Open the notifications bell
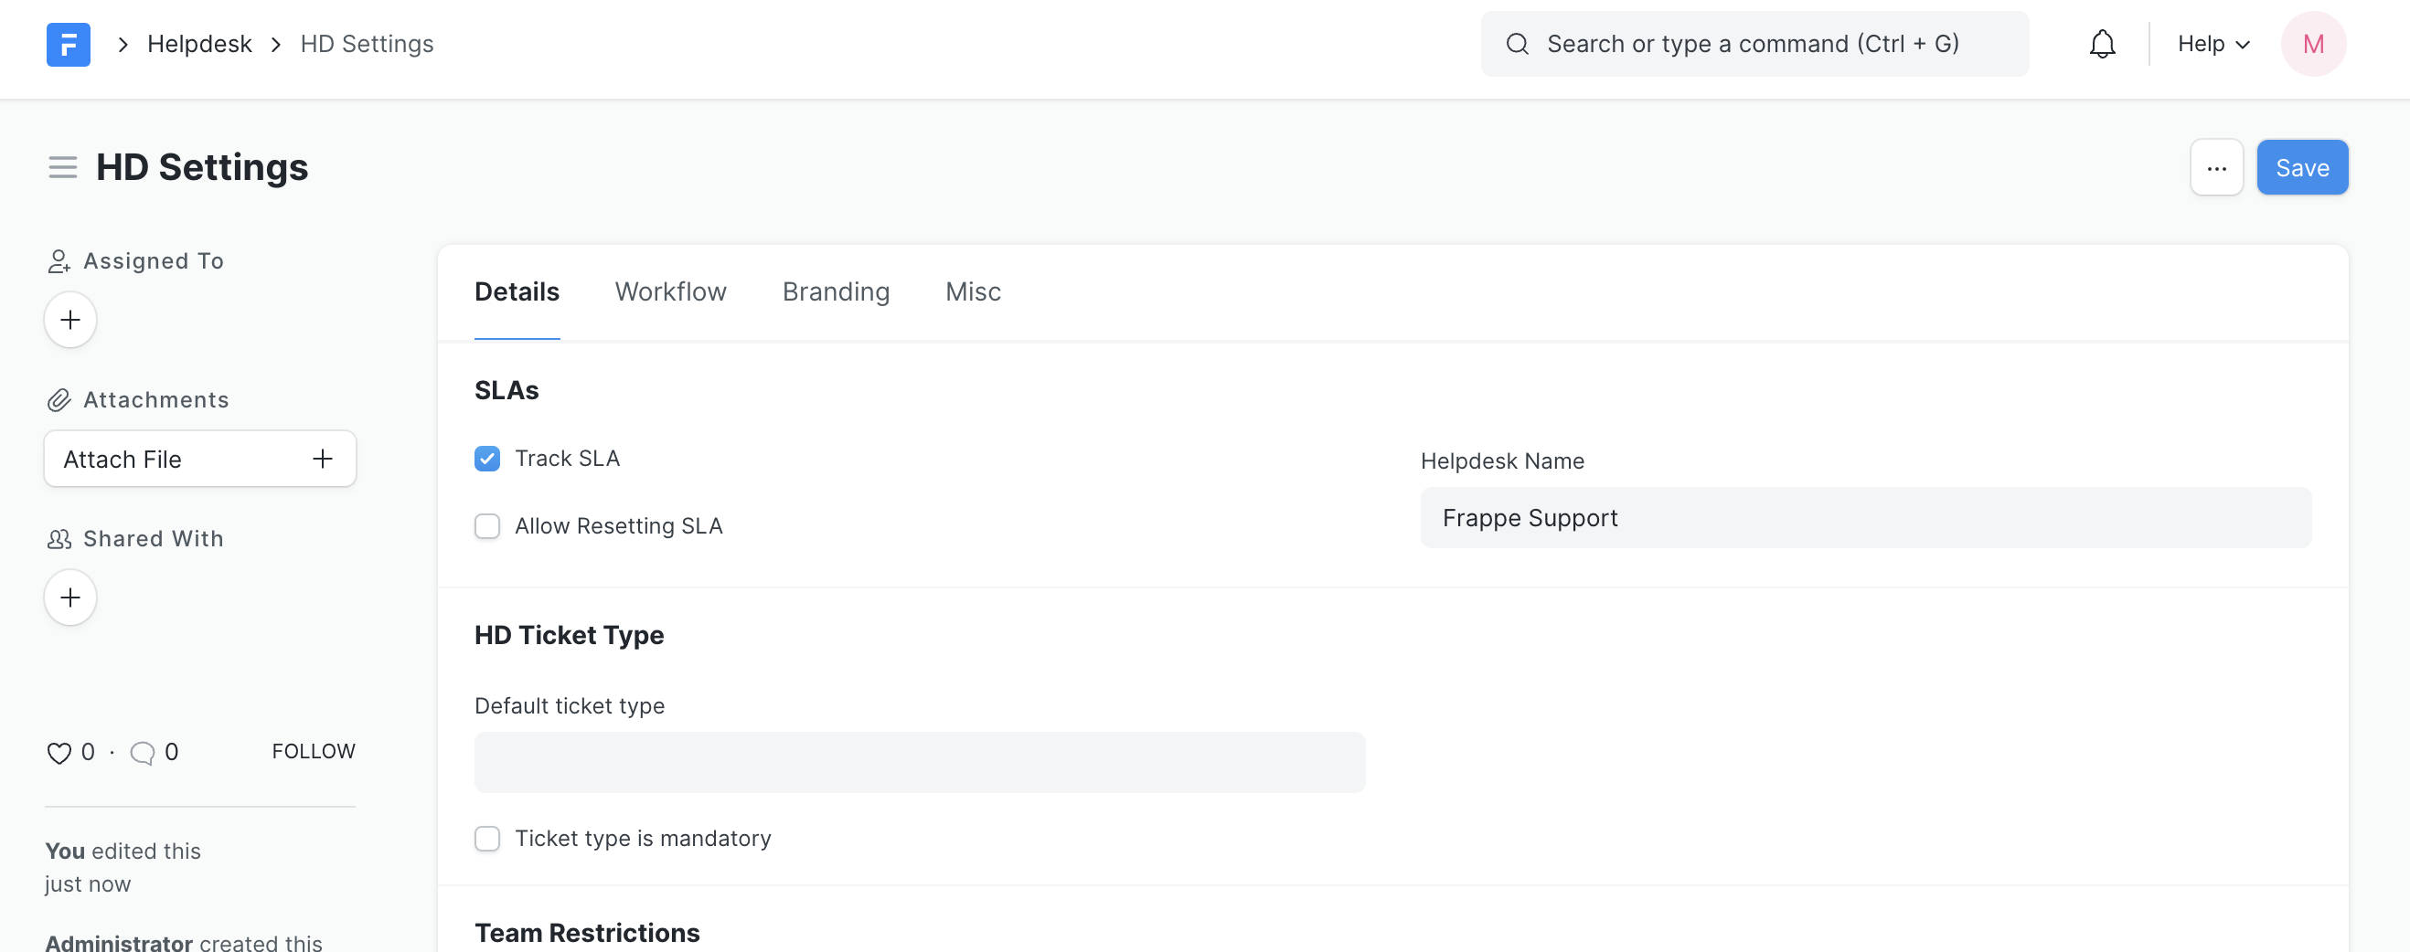 (2102, 43)
